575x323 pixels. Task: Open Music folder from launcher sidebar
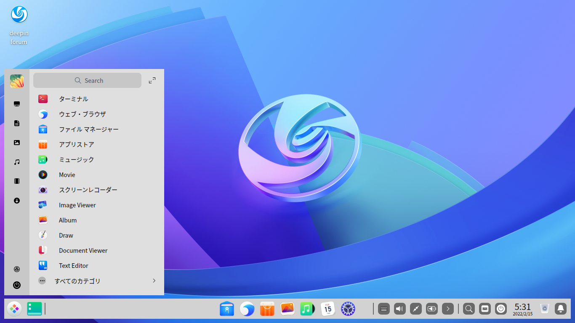coord(17,162)
